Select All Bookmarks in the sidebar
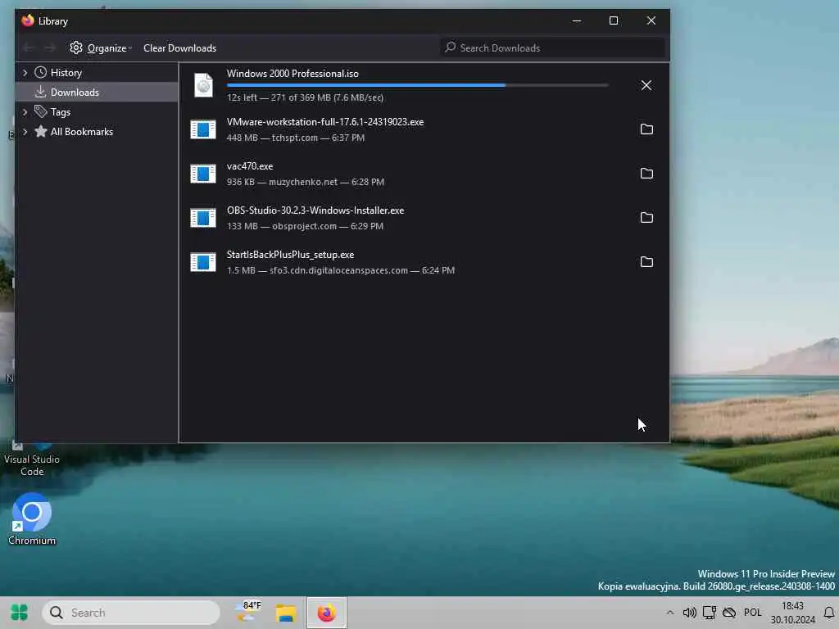This screenshot has width=839, height=629. [81, 132]
